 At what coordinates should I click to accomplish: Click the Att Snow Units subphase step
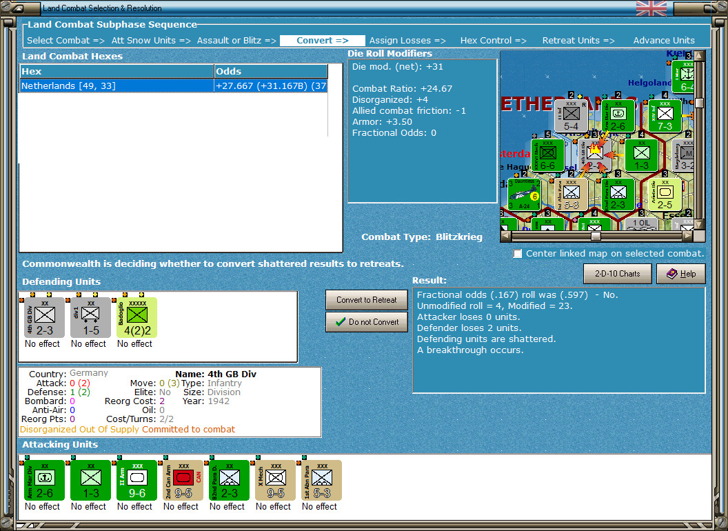click(151, 41)
